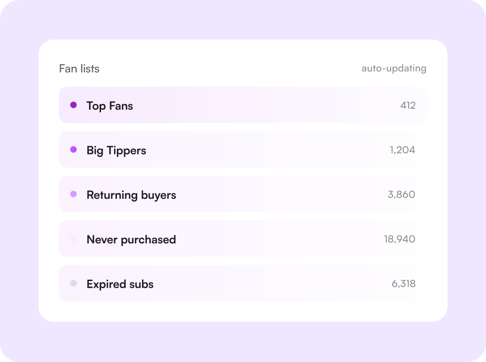This screenshot has height=362, width=486.
Task: Open the Expired subs list
Action: pos(243,283)
